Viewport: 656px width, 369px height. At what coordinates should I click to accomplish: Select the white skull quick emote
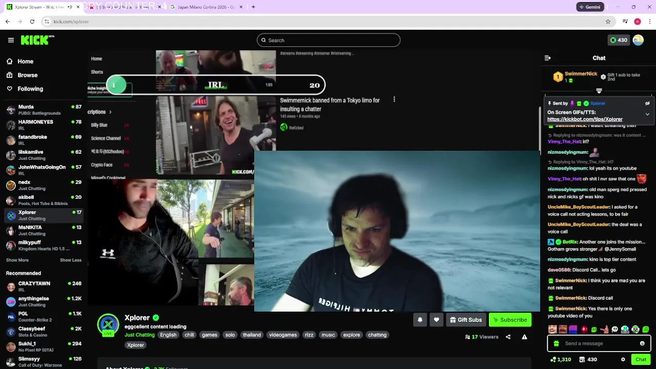[614, 330]
